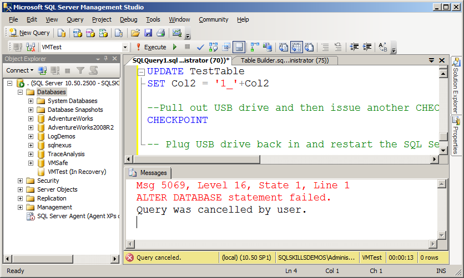Click the query editor horizontal scrollbar thumb
The width and height of the screenshot is (464, 278).
[196, 159]
